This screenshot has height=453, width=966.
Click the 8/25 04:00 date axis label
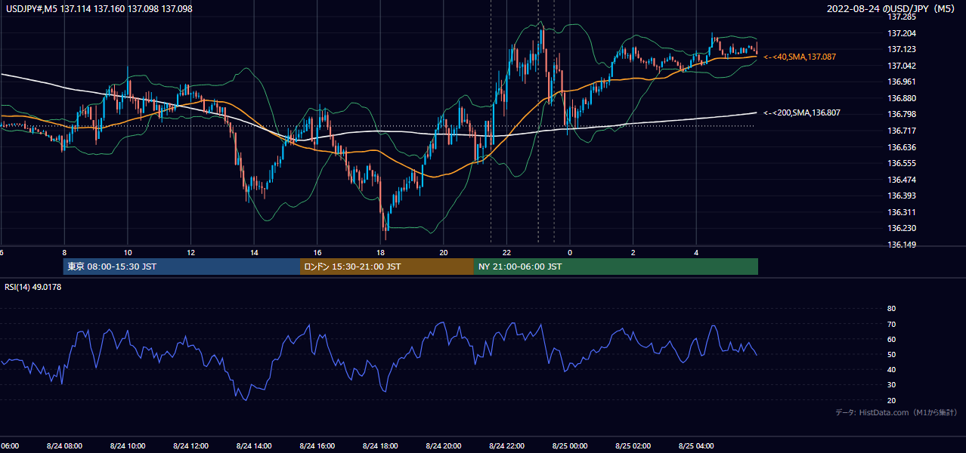pos(696,445)
